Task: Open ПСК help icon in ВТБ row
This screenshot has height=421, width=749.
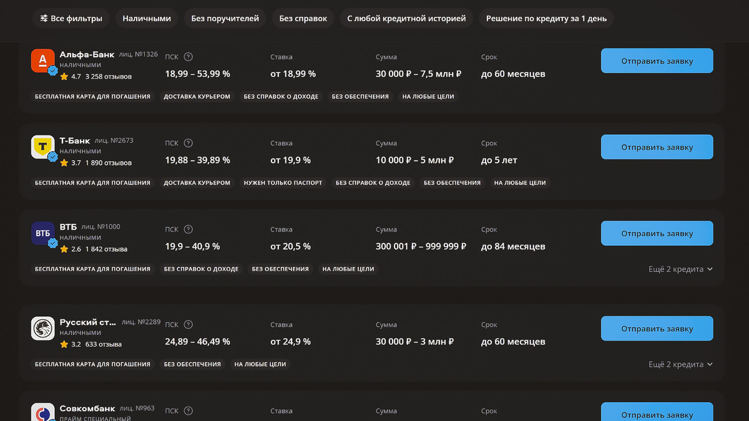Action: [188, 230]
